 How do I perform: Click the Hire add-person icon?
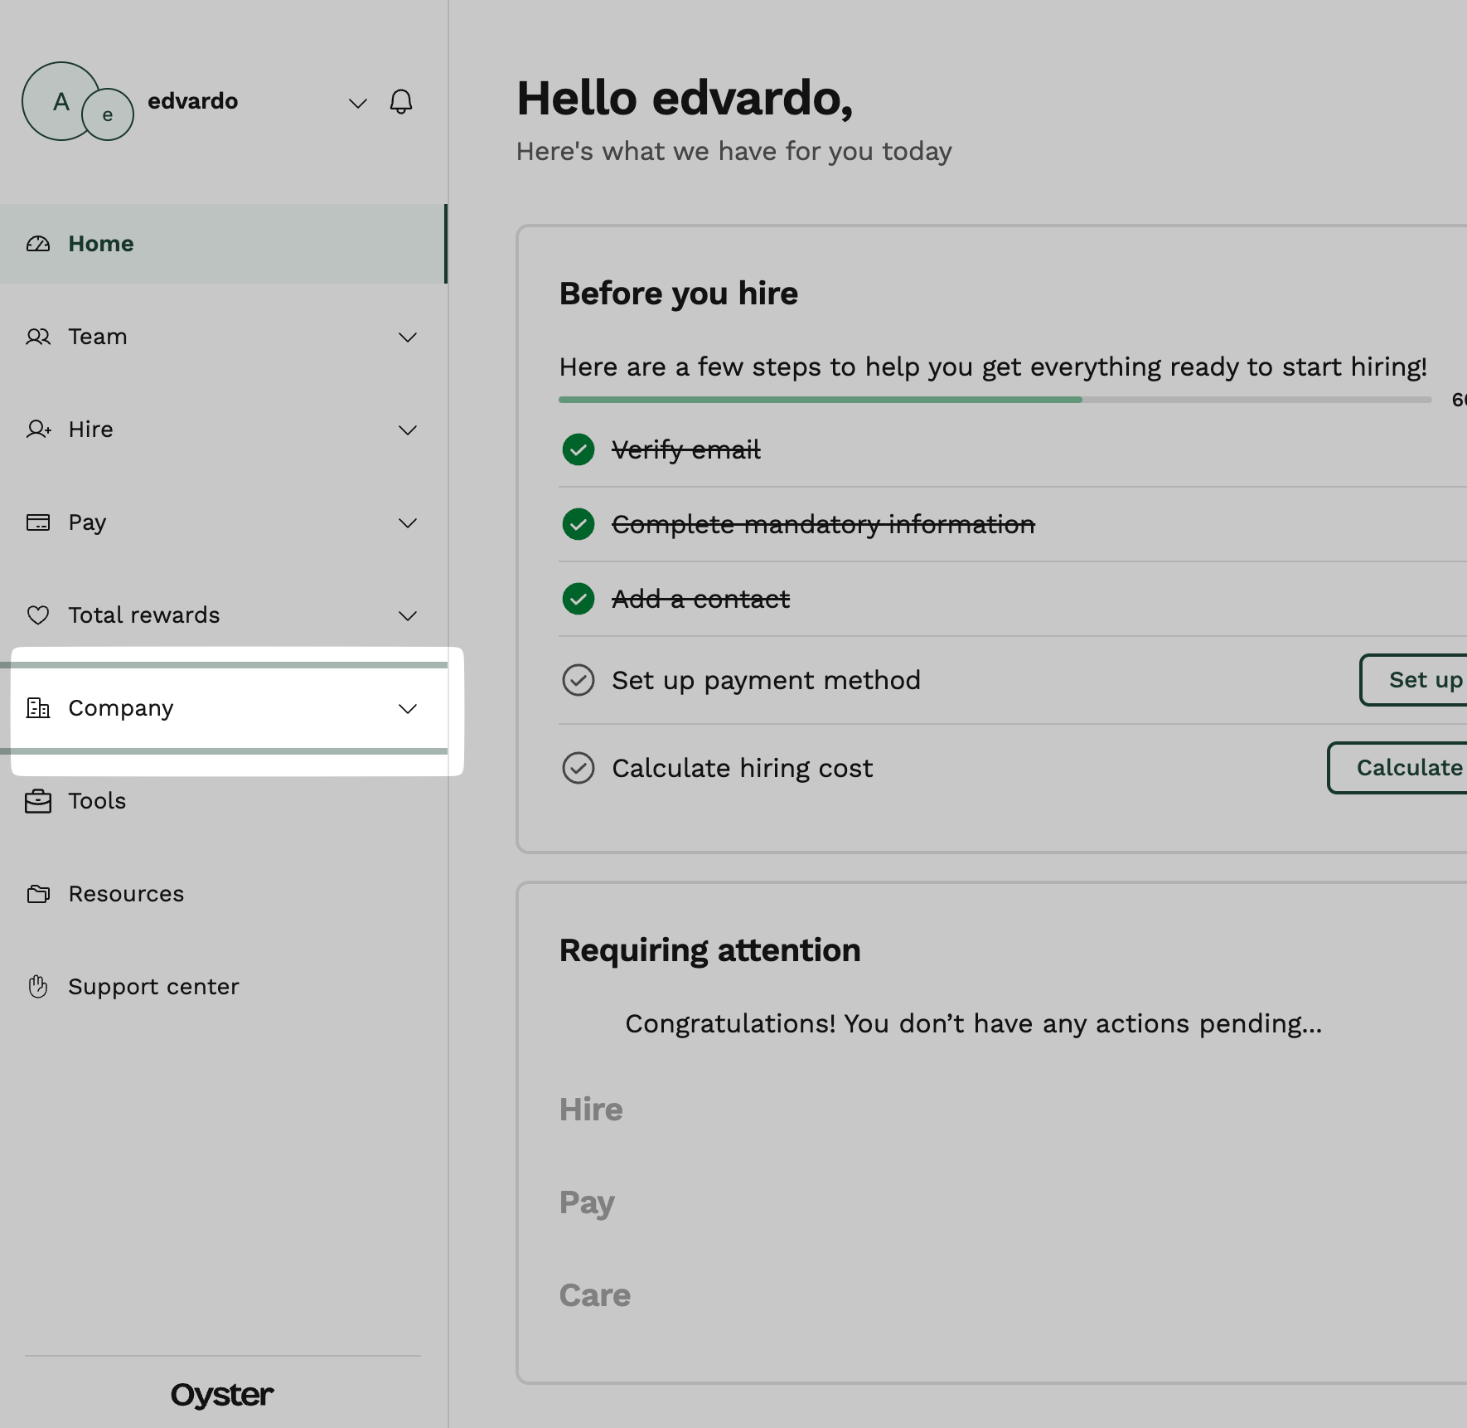[38, 430]
